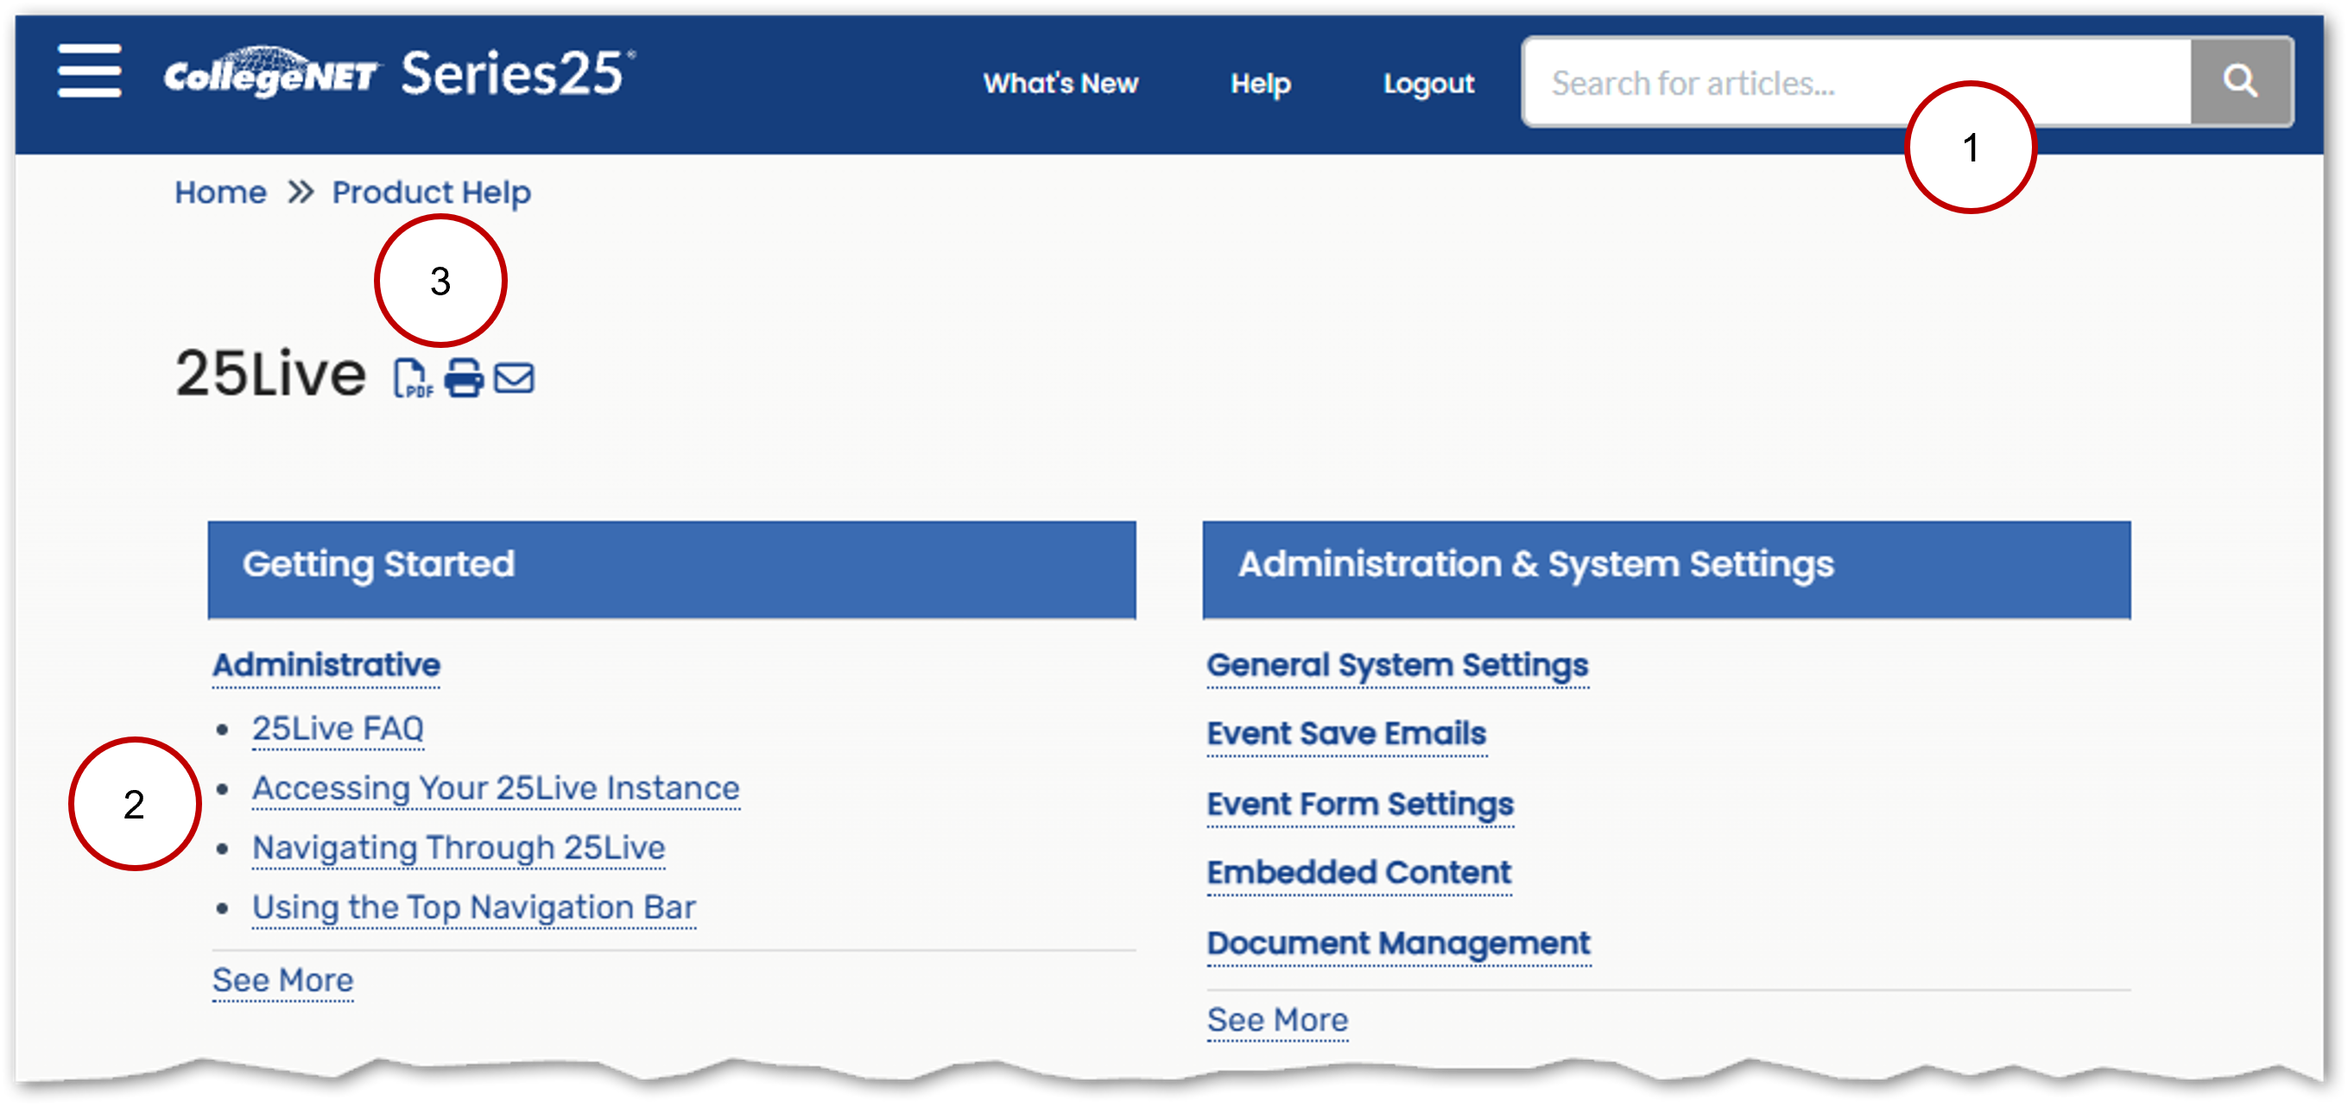Screen dimensions: 2348x1106
Task: Open Using the Top Navigation Bar
Action: click(x=474, y=907)
